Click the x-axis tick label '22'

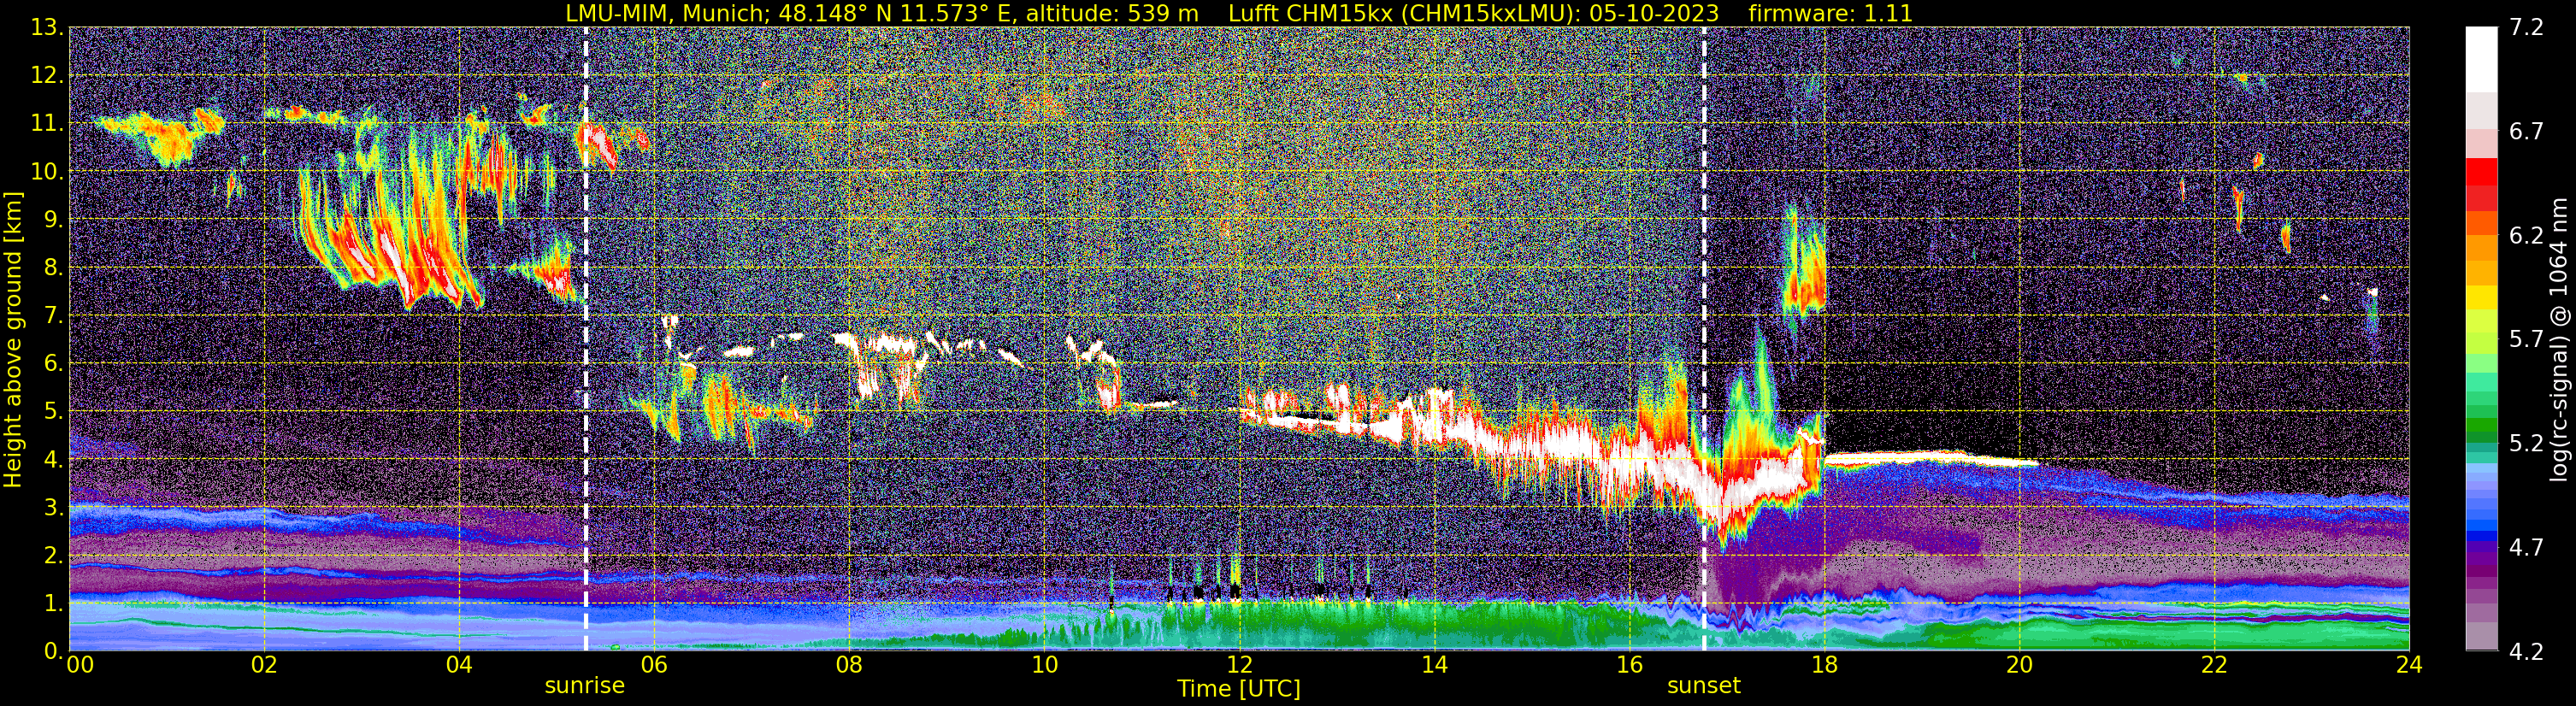2214,665
